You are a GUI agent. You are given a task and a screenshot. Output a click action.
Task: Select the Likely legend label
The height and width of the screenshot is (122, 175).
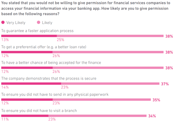pyautogui.click(x=47, y=23)
